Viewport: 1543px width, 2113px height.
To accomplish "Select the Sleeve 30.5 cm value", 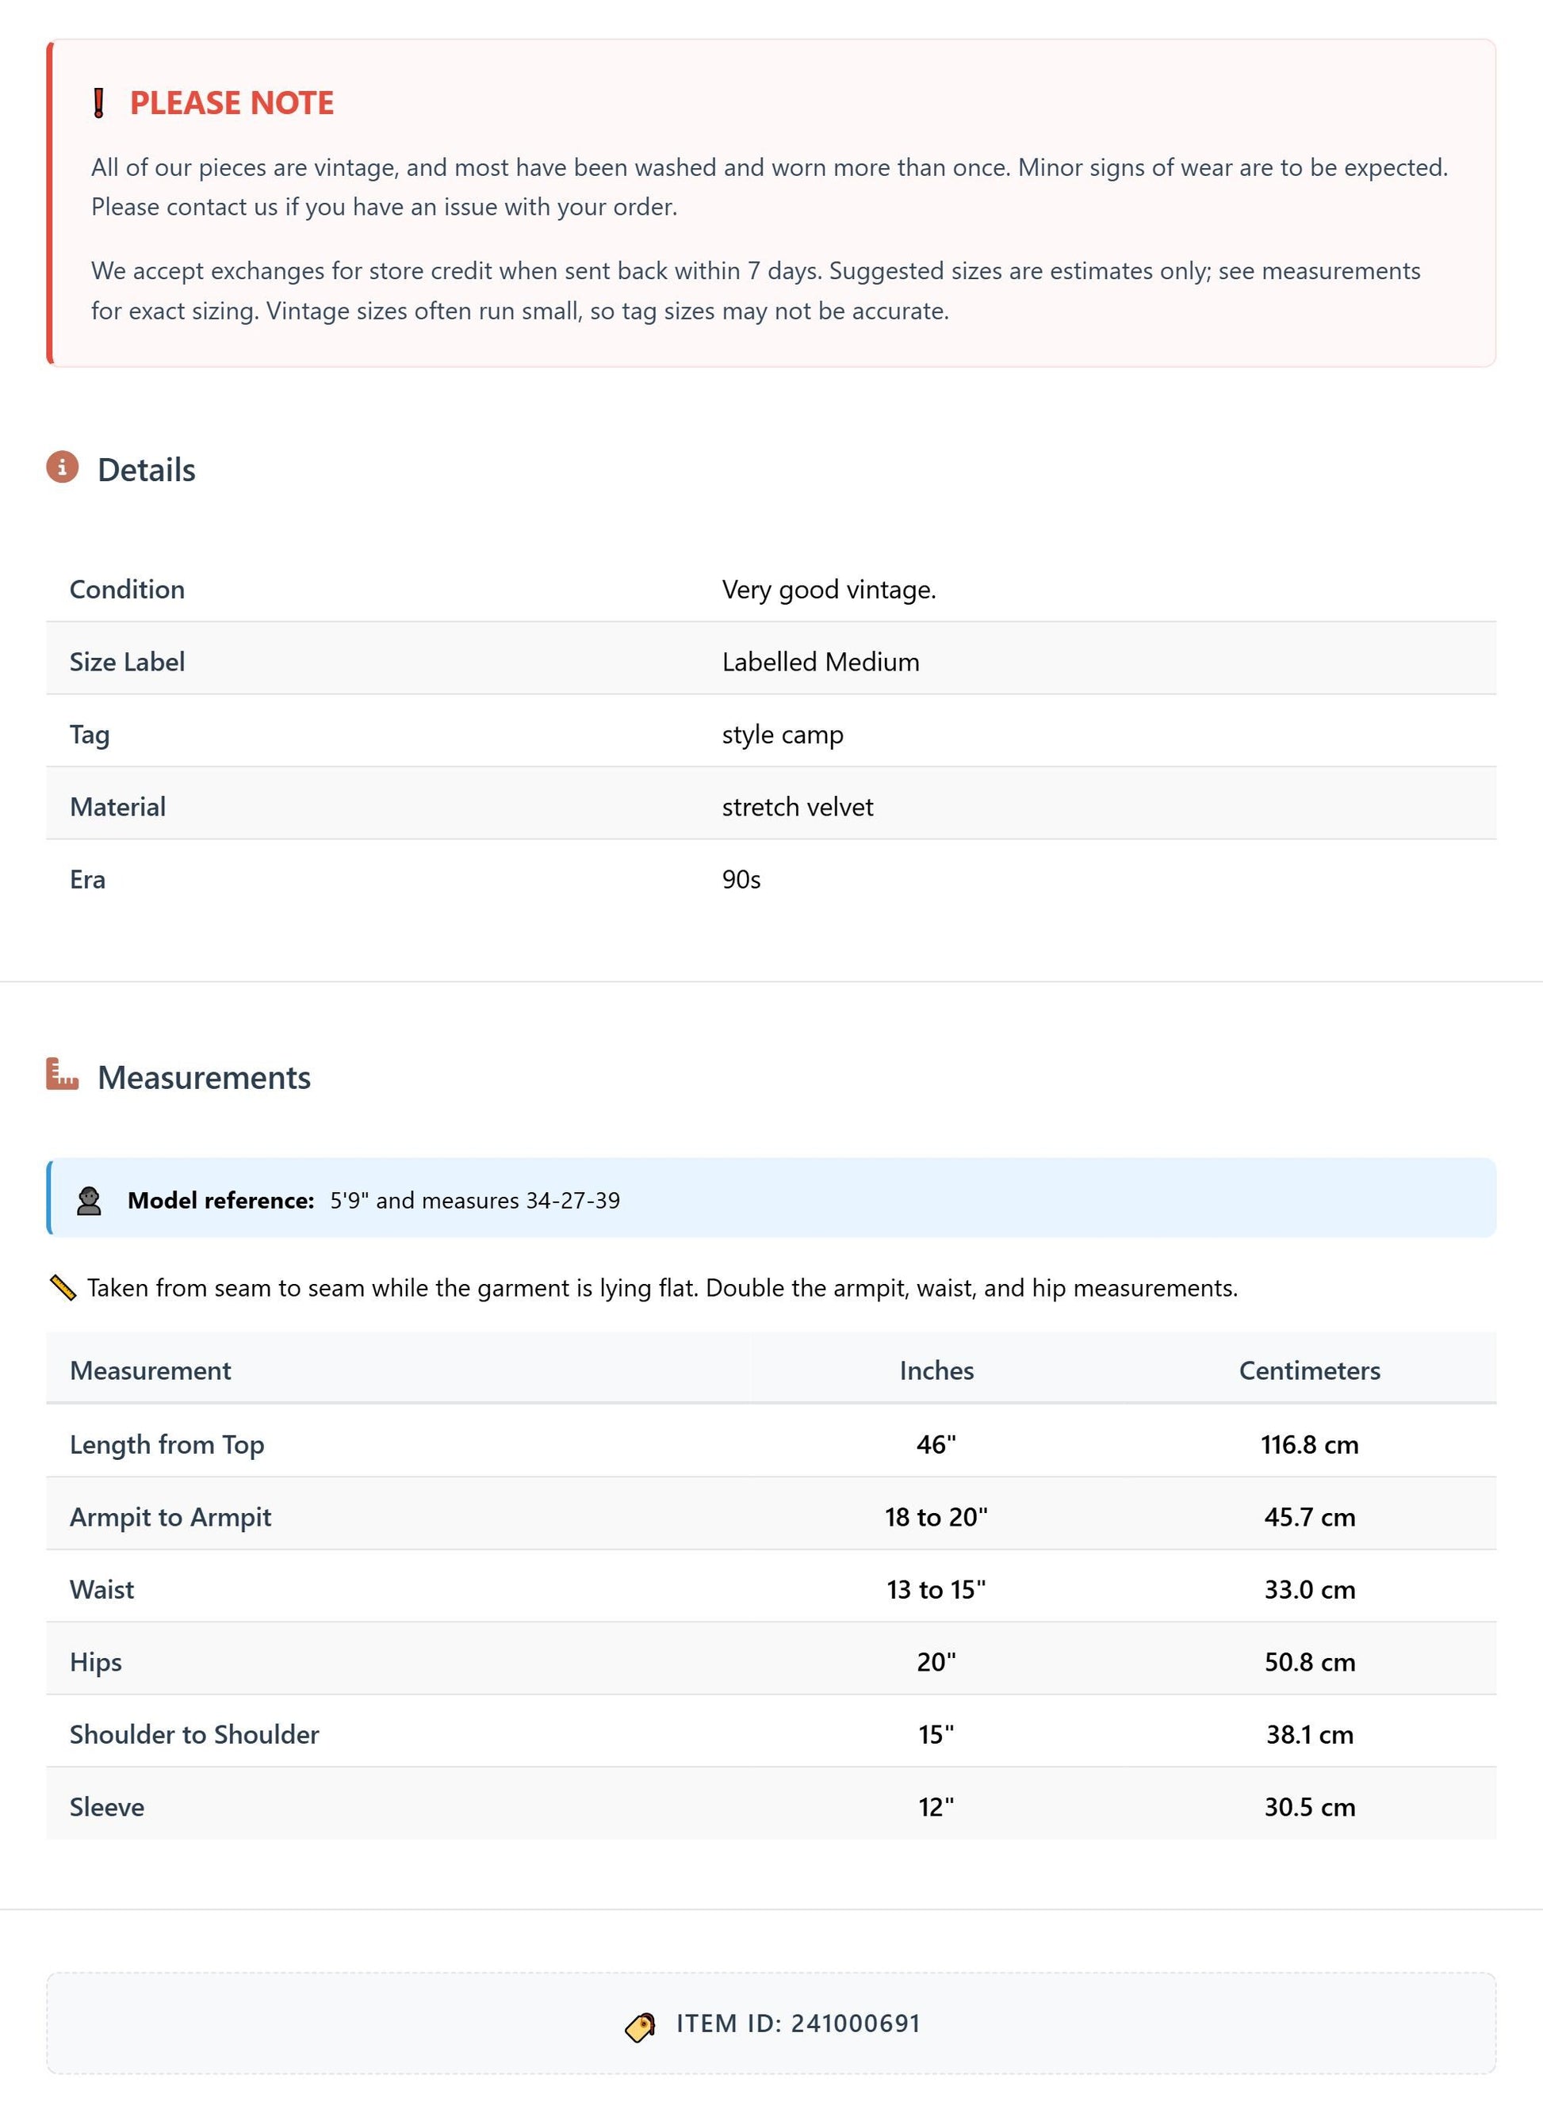I will tap(1310, 1807).
